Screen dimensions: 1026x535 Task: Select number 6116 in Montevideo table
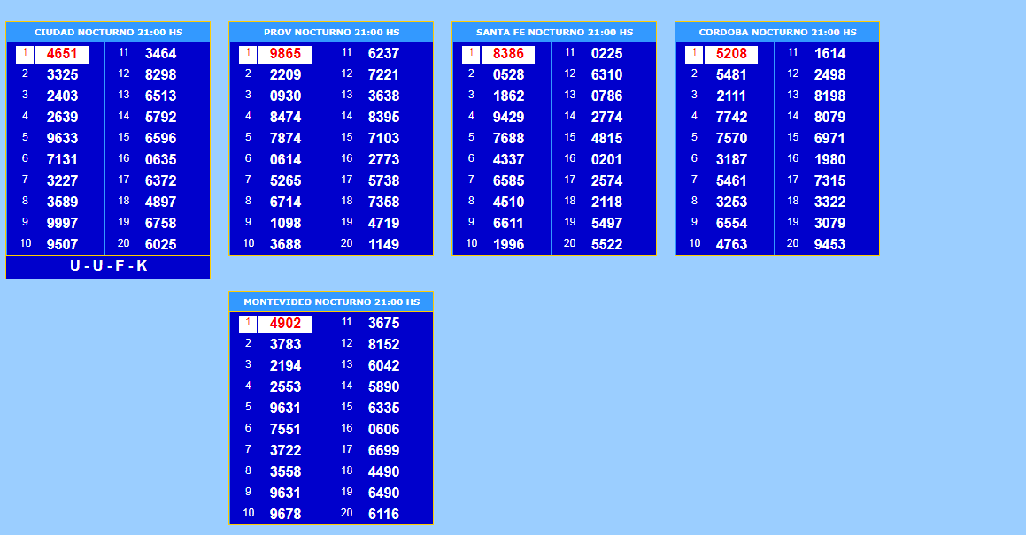pyautogui.click(x=383, y=514)
